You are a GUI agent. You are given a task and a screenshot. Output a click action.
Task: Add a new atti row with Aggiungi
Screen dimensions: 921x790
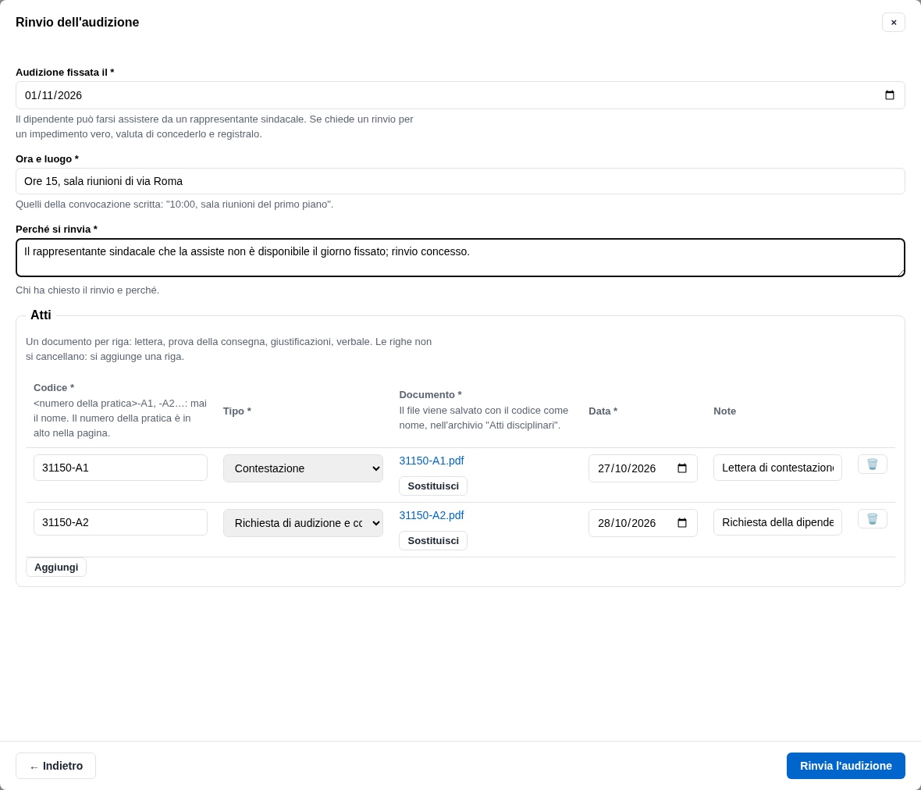pyautogui.click(x=55, y=568)
